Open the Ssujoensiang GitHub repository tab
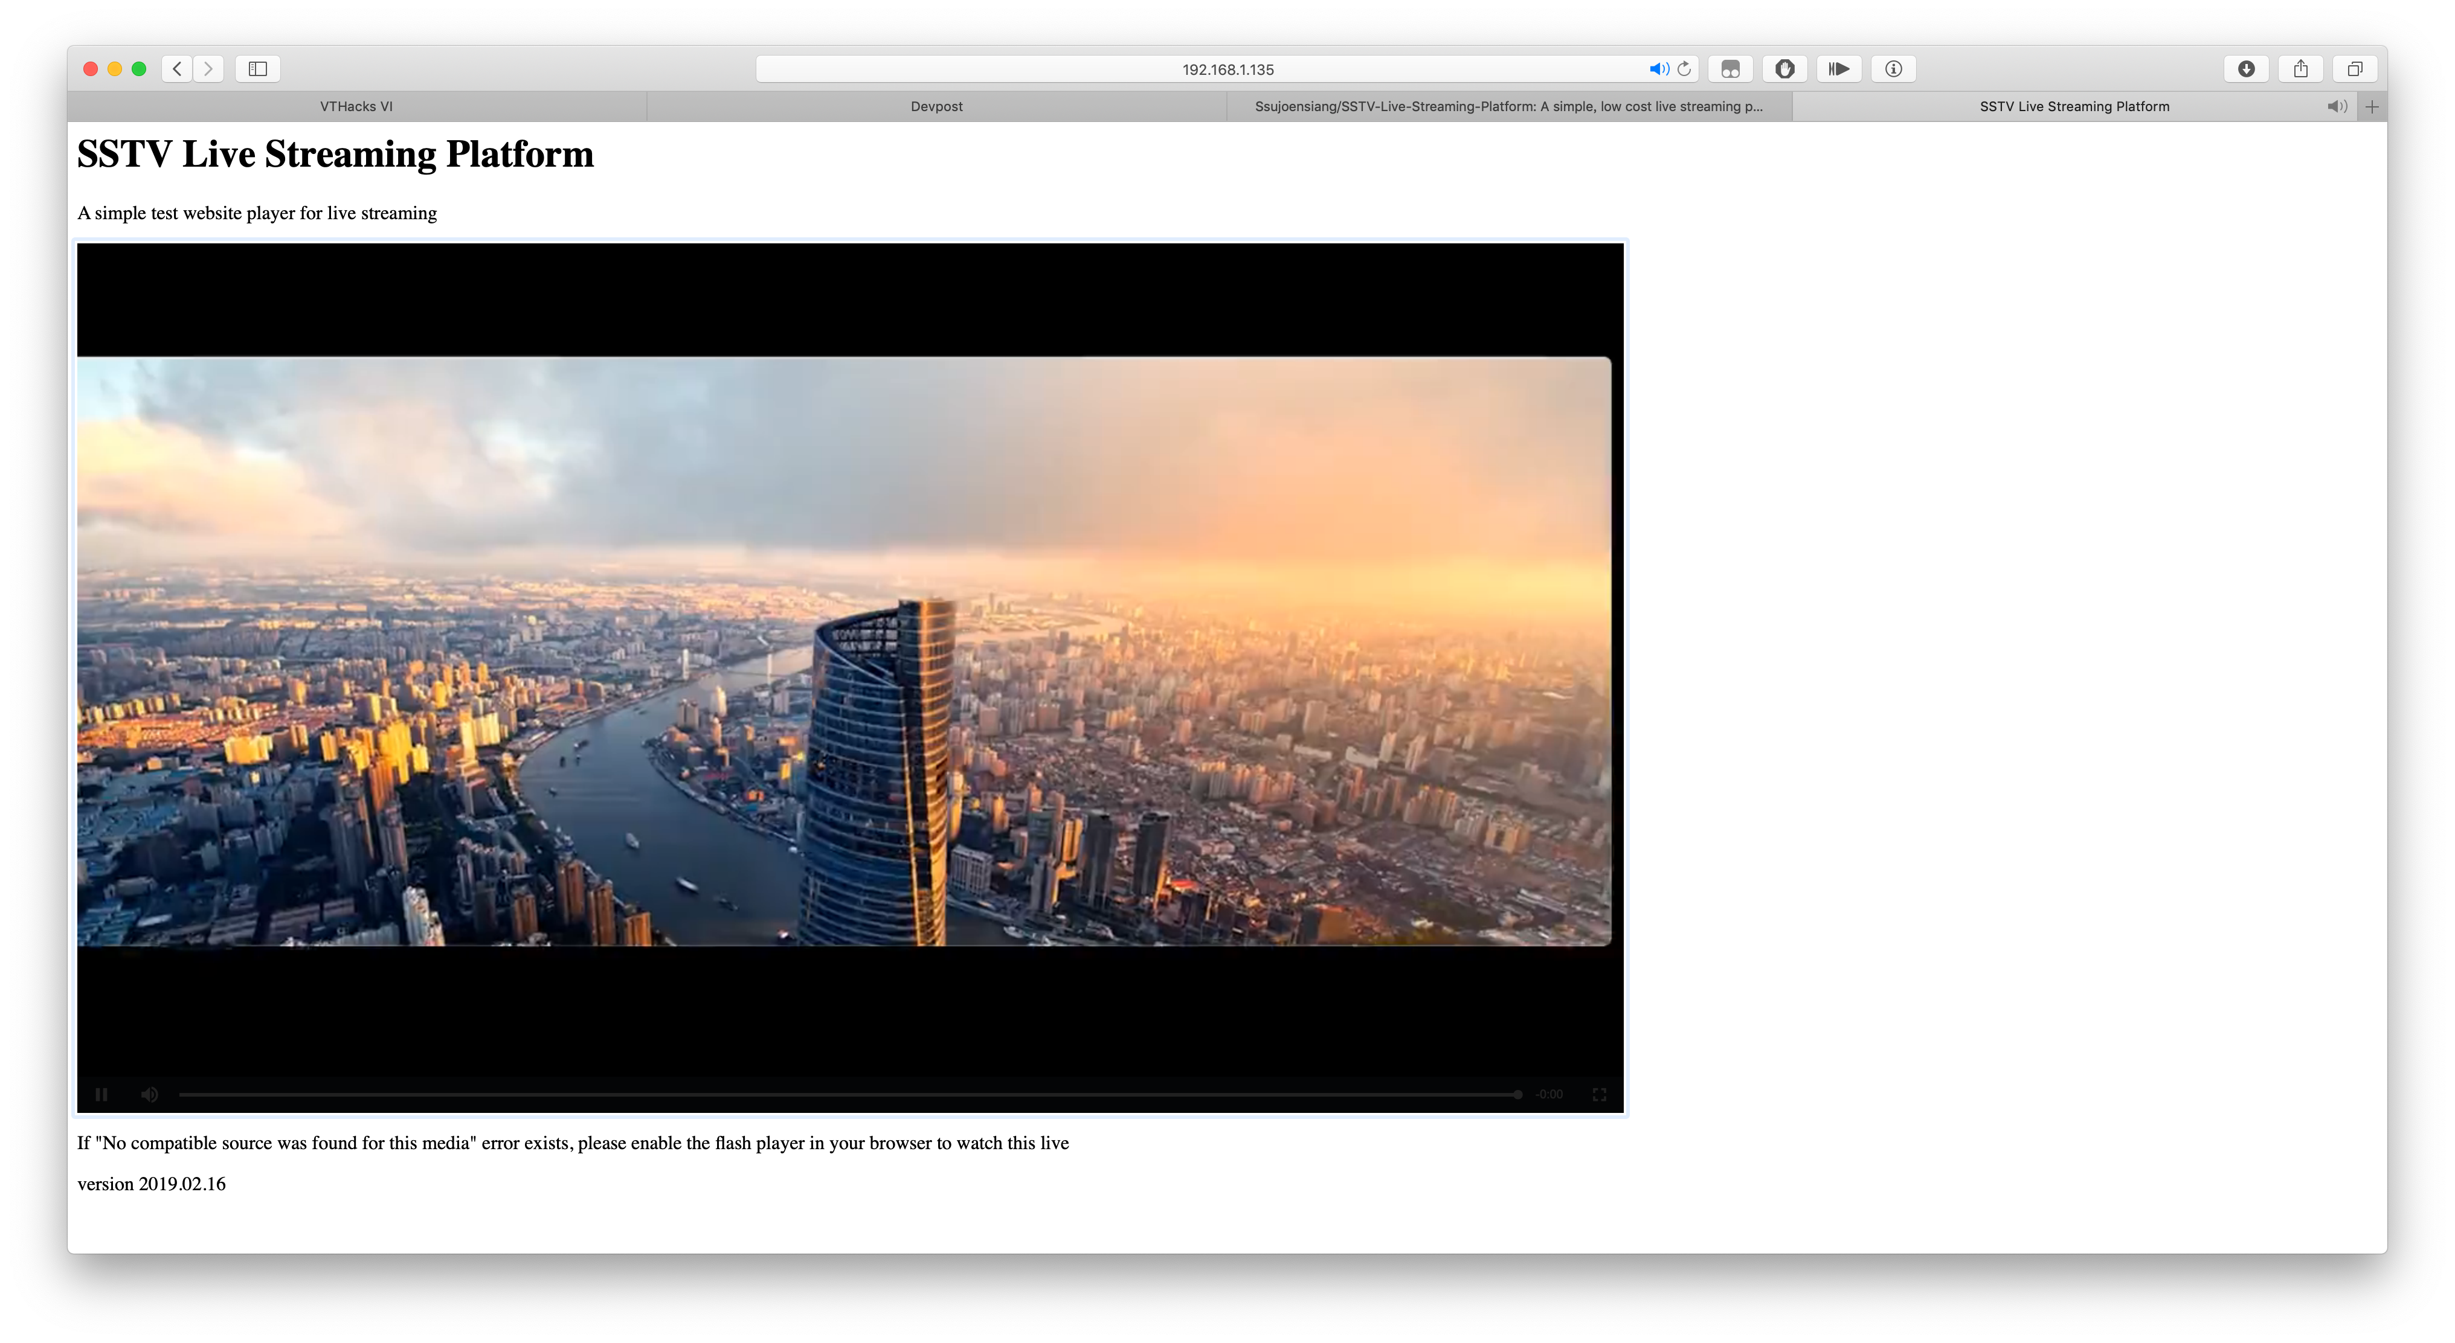The height and width of the screenshot is (1343, 2455). click(x=1508, y=107)
